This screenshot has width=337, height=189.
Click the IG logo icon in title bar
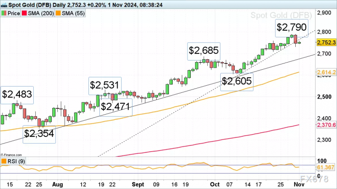click(x=4, y=5)
